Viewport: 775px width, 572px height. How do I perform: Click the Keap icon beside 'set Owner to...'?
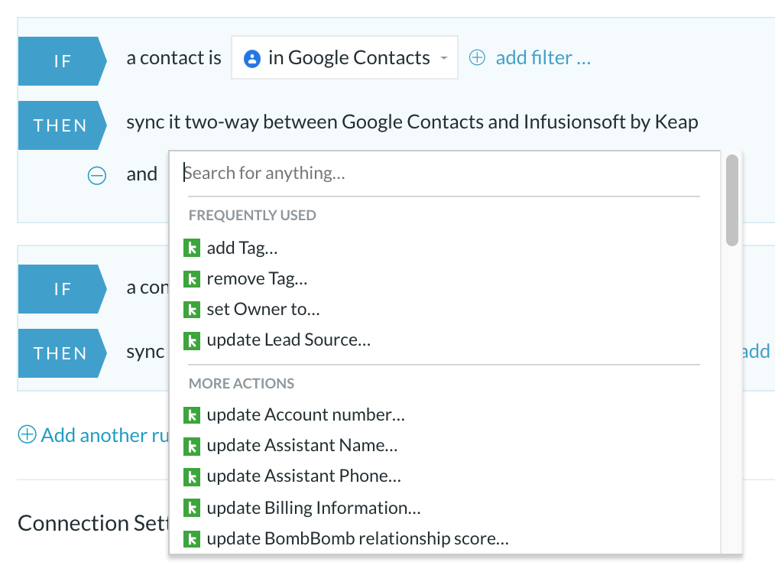pos(192,310)
